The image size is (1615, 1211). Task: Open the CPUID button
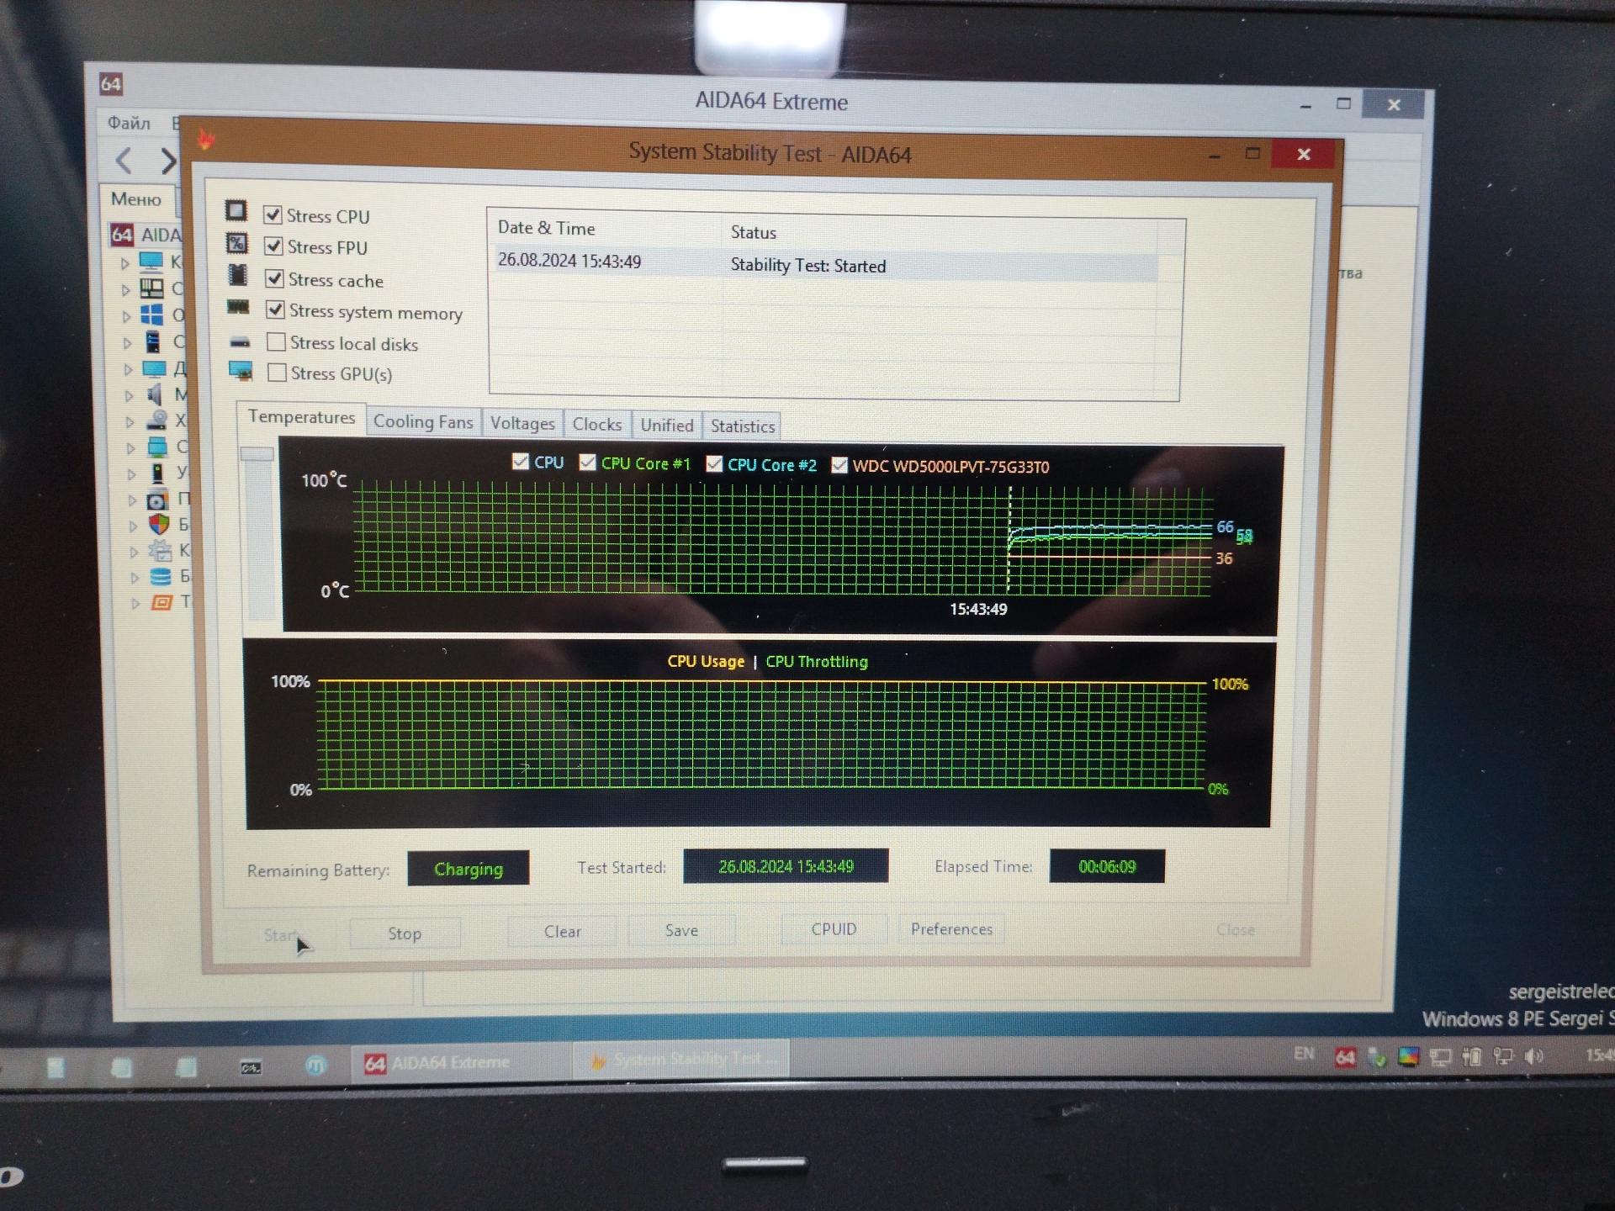coord(834,929)
